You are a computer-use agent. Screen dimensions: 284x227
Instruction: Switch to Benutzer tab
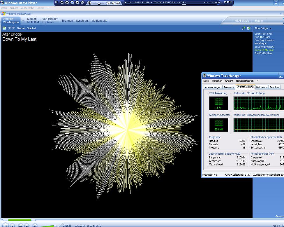[x=274, y=87]
